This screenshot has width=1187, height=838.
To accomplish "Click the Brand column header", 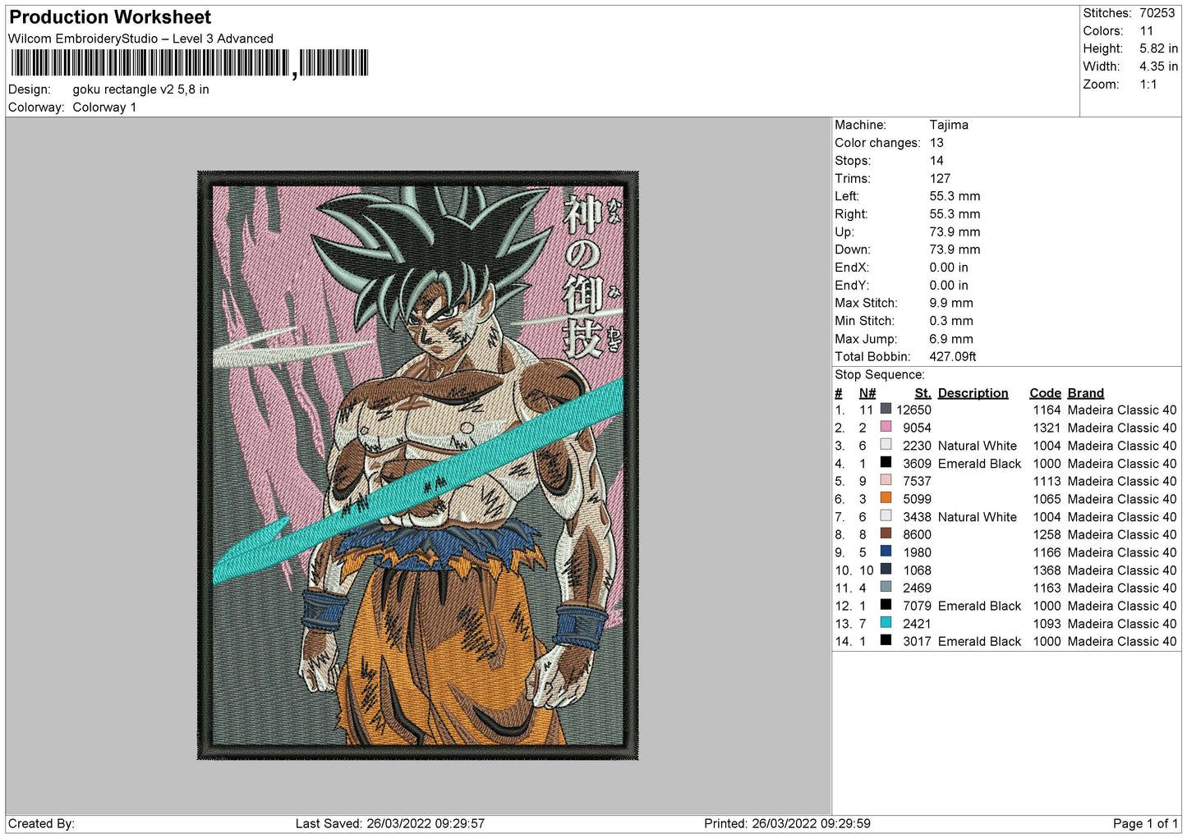I will tap(1085, 393).
